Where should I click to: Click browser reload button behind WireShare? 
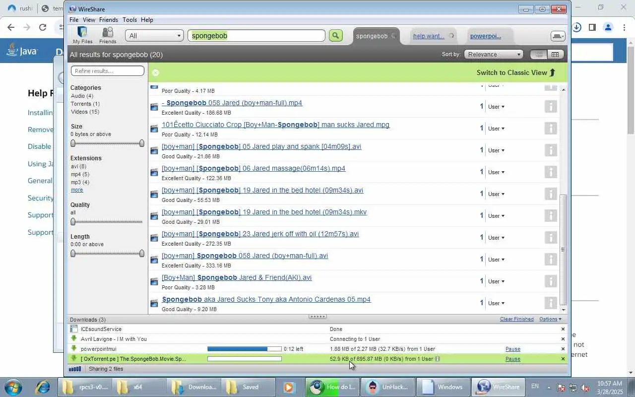click(43, 27)
